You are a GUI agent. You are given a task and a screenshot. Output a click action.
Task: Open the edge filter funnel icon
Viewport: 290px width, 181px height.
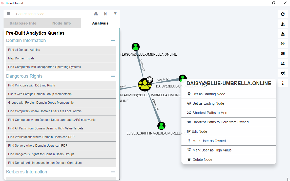point(115,14)
